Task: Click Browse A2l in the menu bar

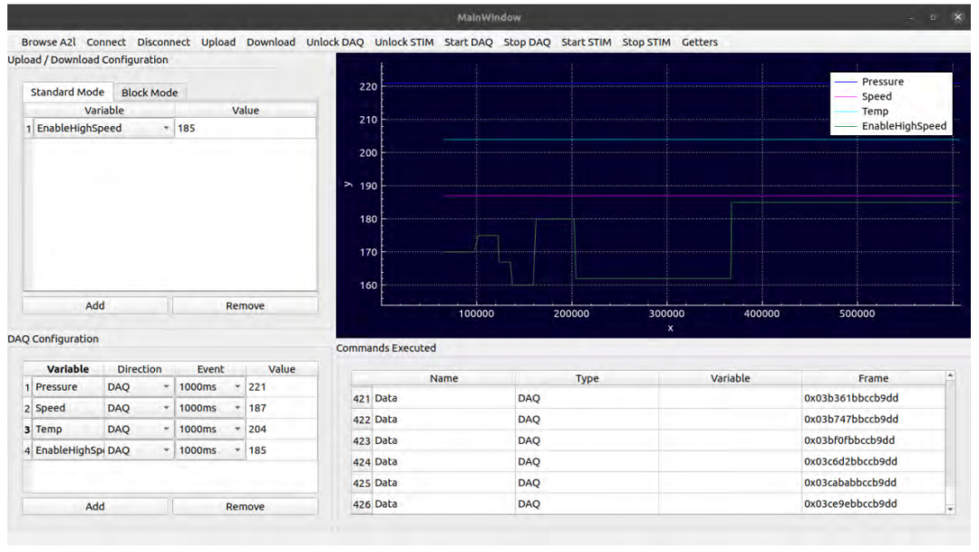Action: click(x=51, y=42)
